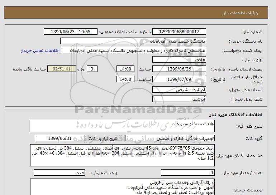
Task: Open the اطلاعات تماس خریدار link
Action: pos(40,50)
